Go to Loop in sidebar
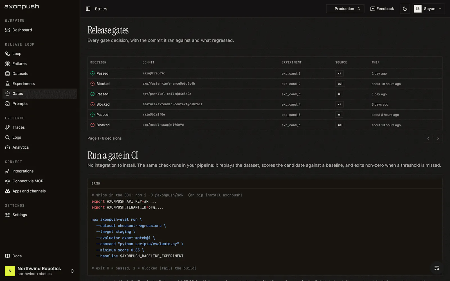The image size is (450, 281). (40, 54)
